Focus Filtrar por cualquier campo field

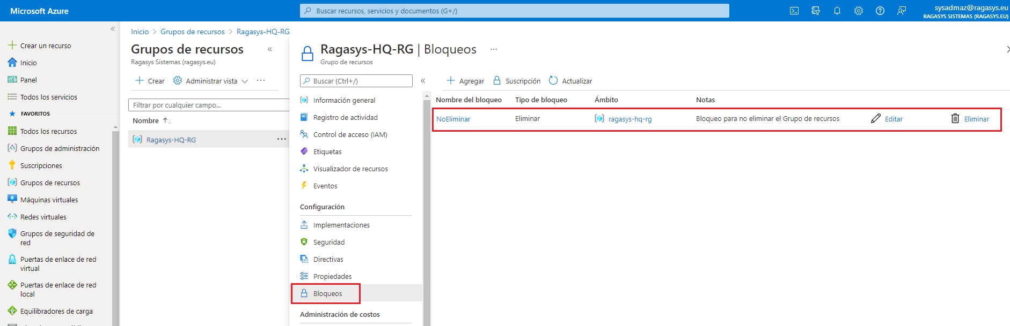(x=209, y=105)
